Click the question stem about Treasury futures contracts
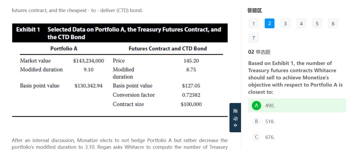Screen dimensions: 364x150 pyautogui.click(x=296, y=78)
